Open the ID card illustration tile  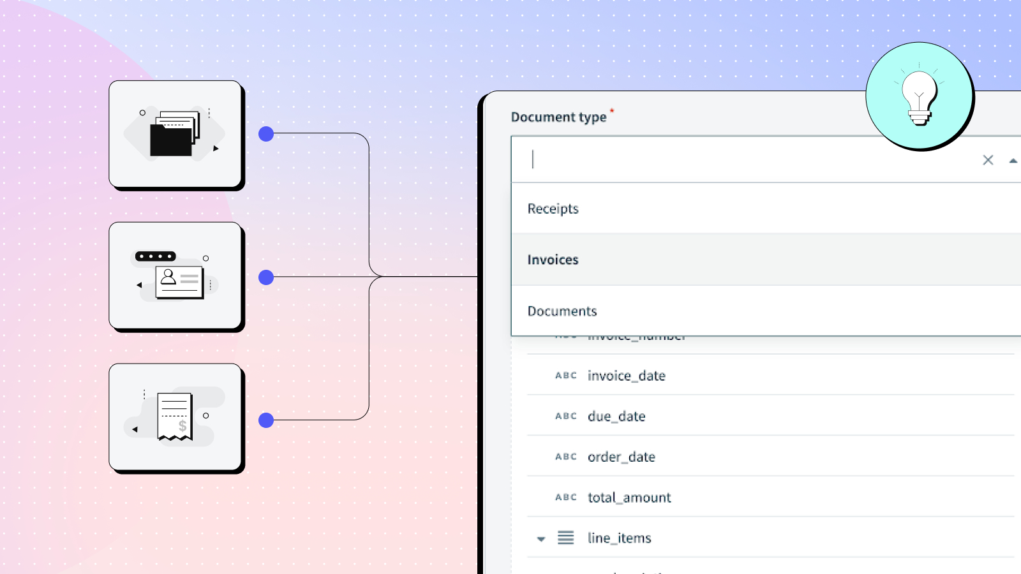point(176,276)
